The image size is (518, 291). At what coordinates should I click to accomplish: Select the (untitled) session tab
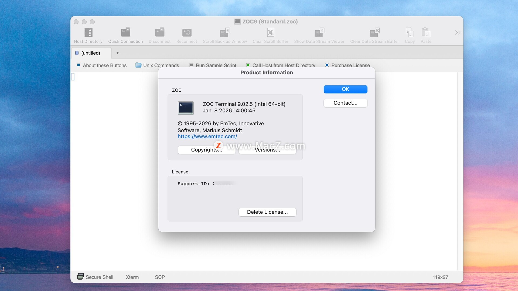[x=91, y=53]
